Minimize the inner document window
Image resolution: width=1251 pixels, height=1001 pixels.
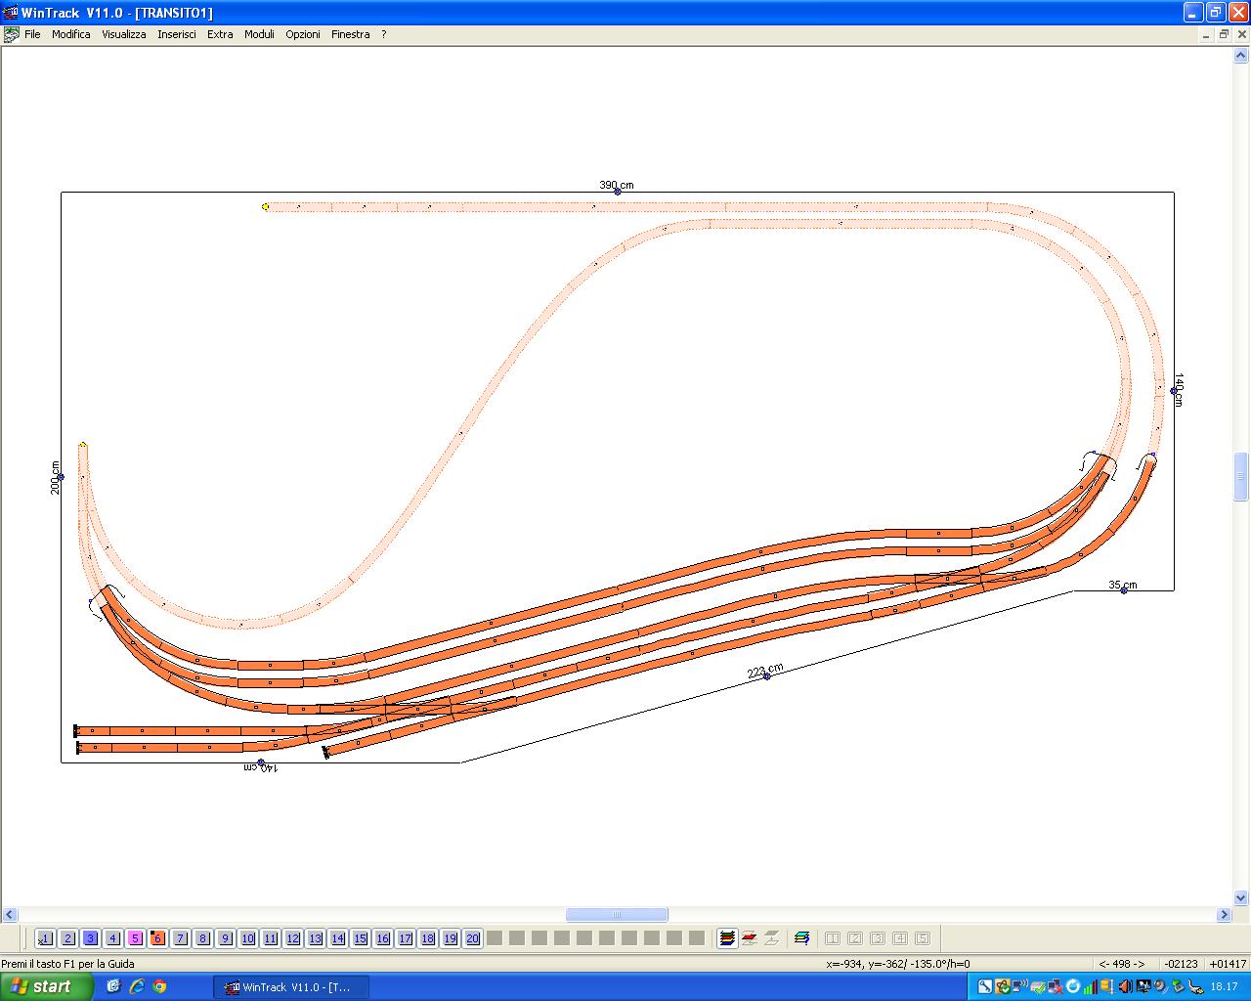coord(1206,34)
